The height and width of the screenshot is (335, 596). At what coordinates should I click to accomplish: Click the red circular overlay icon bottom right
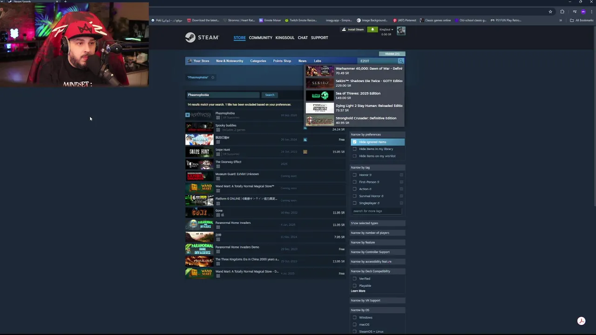[x=581, y=321]
